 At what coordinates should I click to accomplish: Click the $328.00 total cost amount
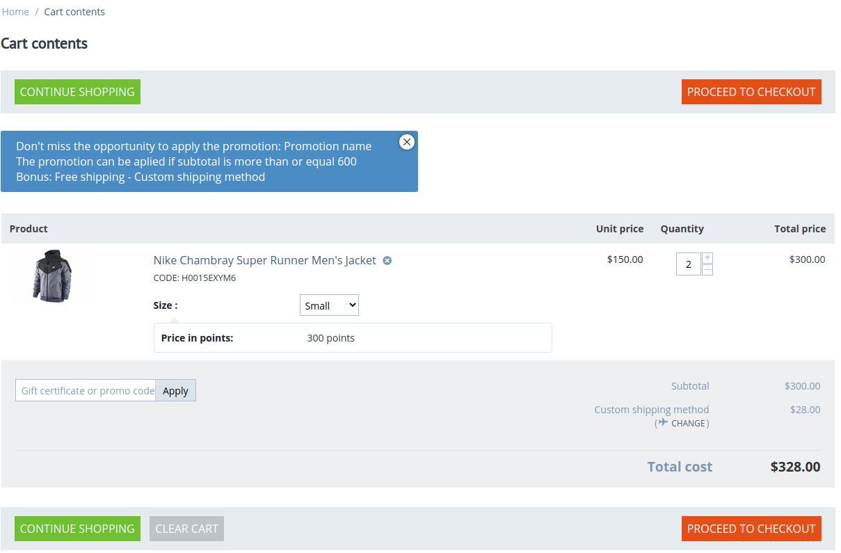point(796,467)
